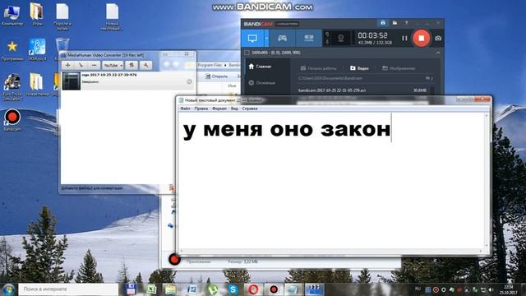
Task: Click the RU language indicator in tray
Action: coord(418,289)
